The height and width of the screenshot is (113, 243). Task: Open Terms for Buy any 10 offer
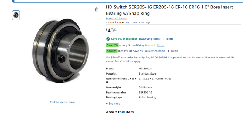[x=174, y=51]
